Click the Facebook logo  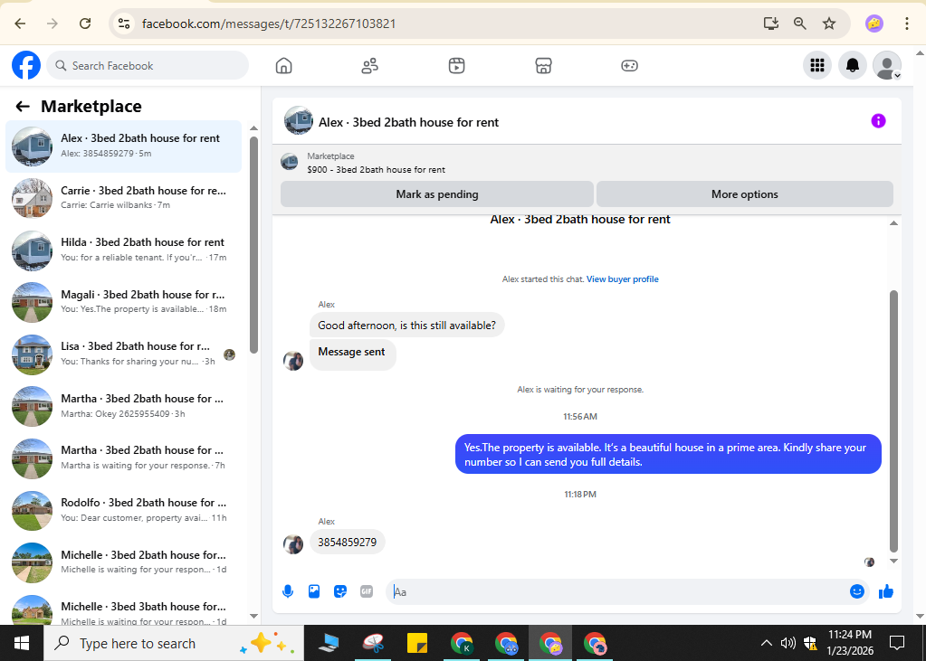pos(26,65)
